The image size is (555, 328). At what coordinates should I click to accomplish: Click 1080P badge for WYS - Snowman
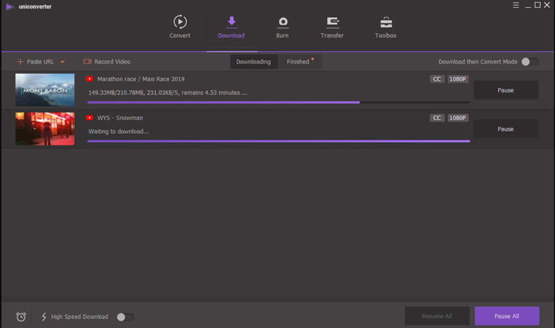click(458, 117)
